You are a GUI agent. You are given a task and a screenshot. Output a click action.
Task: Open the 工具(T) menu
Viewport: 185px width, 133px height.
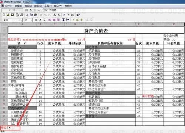(x=48, y=6)
